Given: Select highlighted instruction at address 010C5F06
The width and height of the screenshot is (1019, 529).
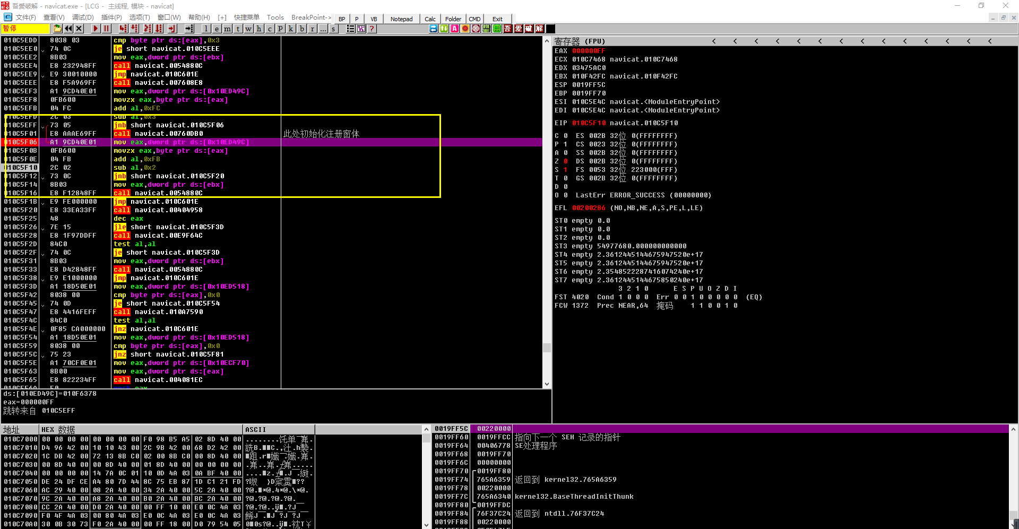Looking at the screenshot, I should click(x=273, y=142).
